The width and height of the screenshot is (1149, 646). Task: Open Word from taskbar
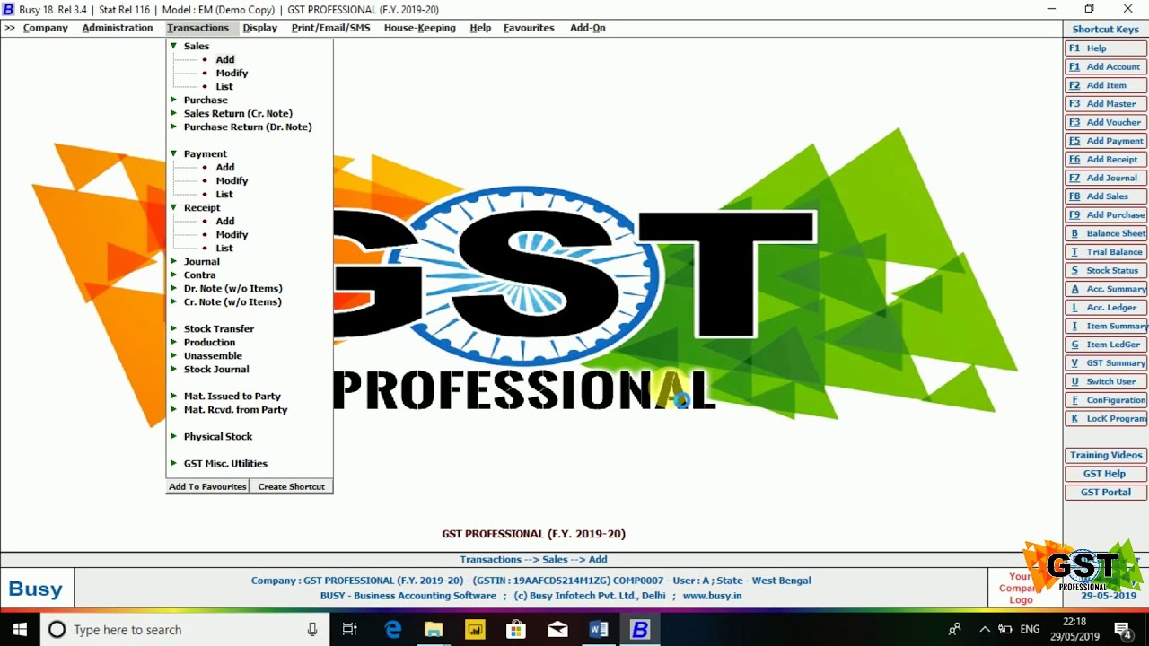tap(599, 630)
